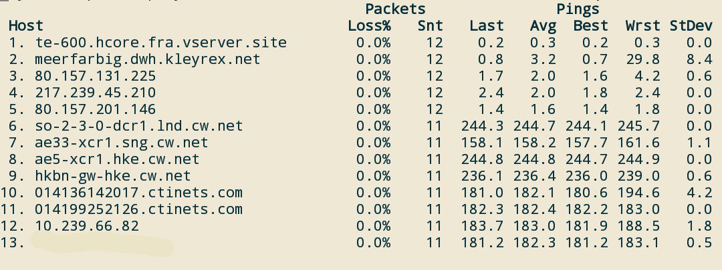Click the te-600.hcore.fra.vserver.site hostname
This screenshot has width=722, height=270.
(x=160, y=43)
